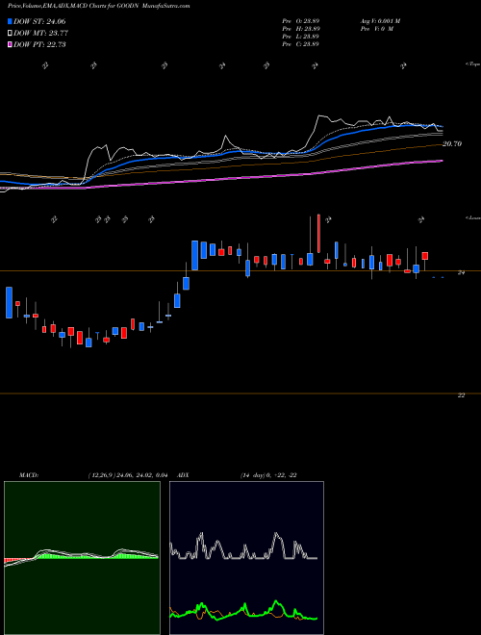Image resolution: width=481 pixels, height=635 pixels.
Task: Click the 'ADX' panel heading
Action: 183,475
